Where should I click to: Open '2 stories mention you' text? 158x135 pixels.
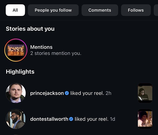pyautogui.click(x=56, y=53)
